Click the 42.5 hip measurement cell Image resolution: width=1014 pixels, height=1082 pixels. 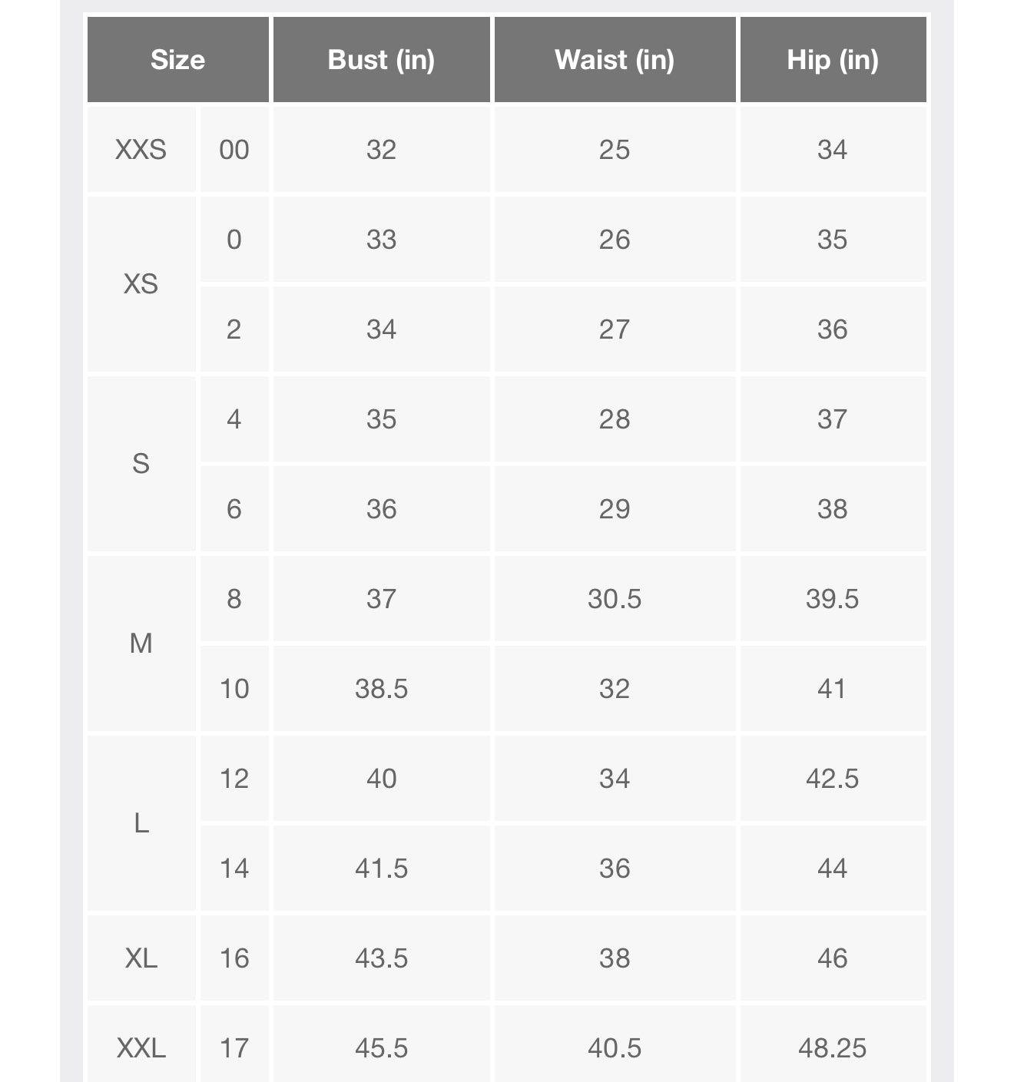(833, 779)
